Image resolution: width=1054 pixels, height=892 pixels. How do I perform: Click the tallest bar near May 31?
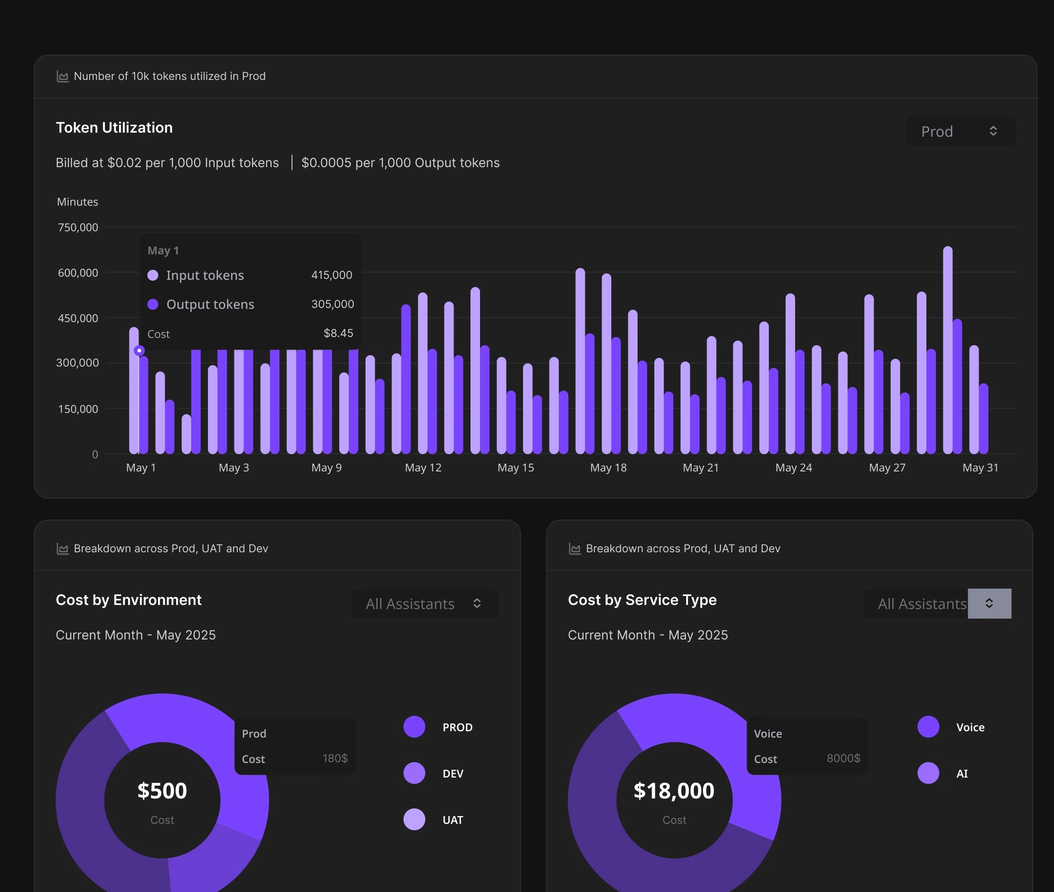(x=947, y=349)
